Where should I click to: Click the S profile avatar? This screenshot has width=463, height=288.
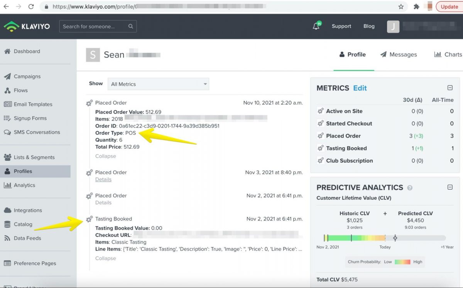point(93,55)
